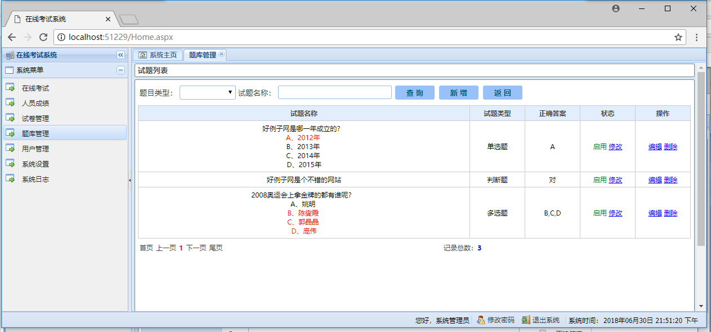Click 删除 in the 多选题 row
The image size is (711, 332).
click(x=670, y=213)
